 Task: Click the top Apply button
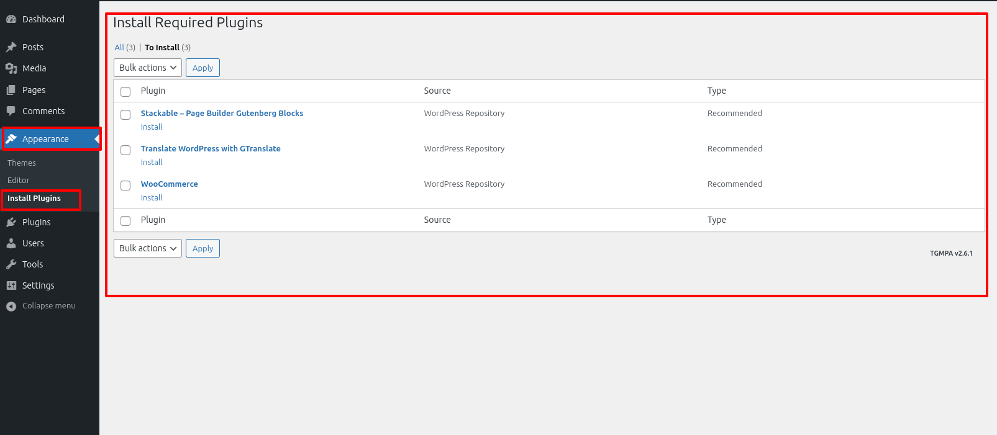pos(203,68)
